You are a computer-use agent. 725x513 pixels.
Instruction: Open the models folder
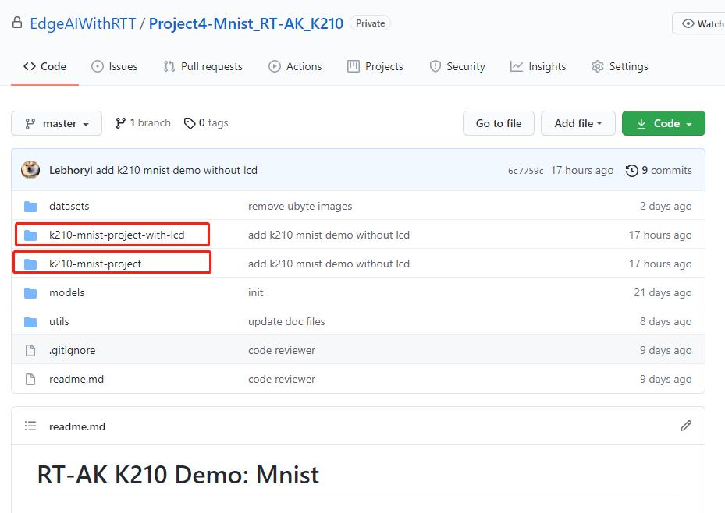66,292
